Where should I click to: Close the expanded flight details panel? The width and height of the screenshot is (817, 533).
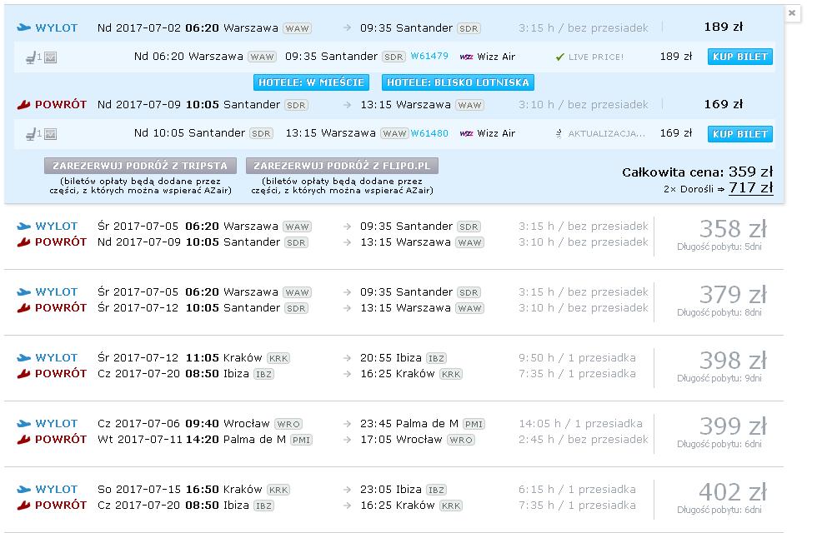(x=791, y=13)
